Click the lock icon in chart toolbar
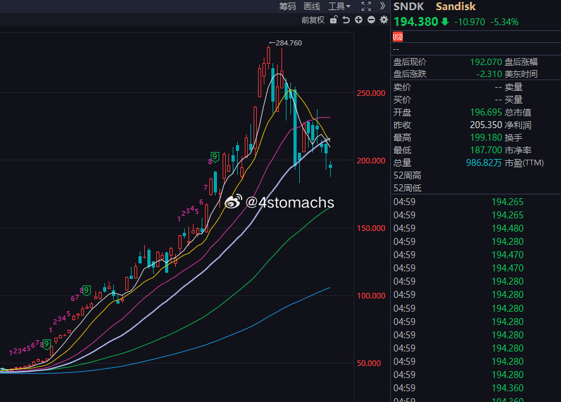The height and width of the screenshot is (402, 561). coord(334,20)
